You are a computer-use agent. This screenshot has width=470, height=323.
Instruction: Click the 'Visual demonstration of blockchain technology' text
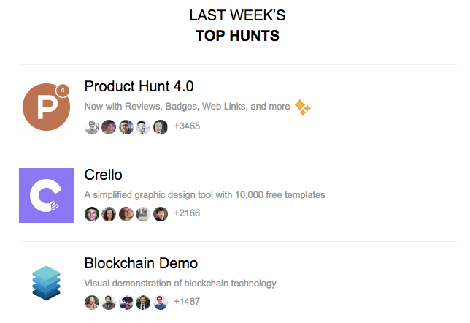pyautogui.click(x=180, y=284)
